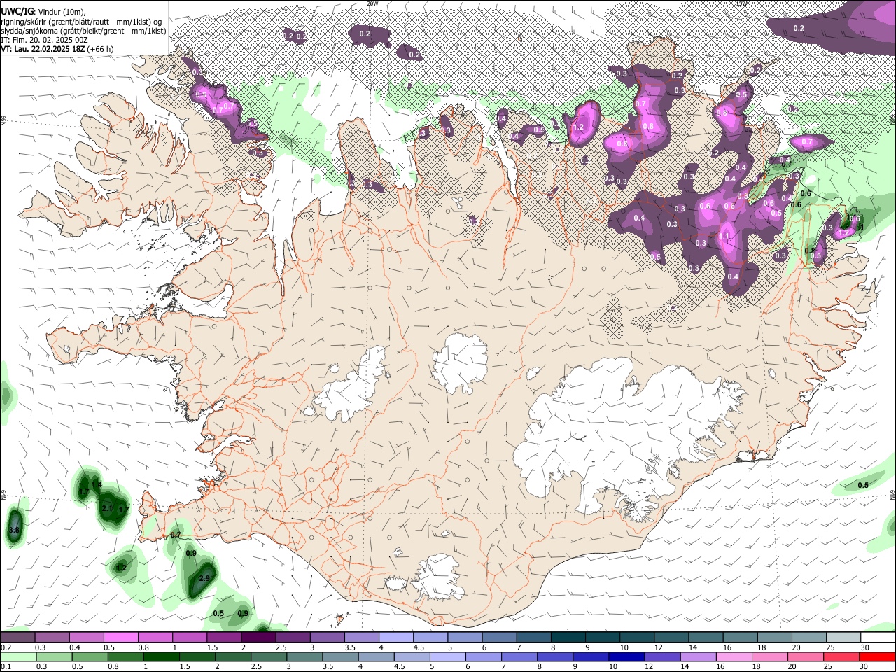Pick the bright pink 0.5–0.8 snow legend swatch
Image resolution: width=896 pixels, height=672 pixels.
click(120, 637)
